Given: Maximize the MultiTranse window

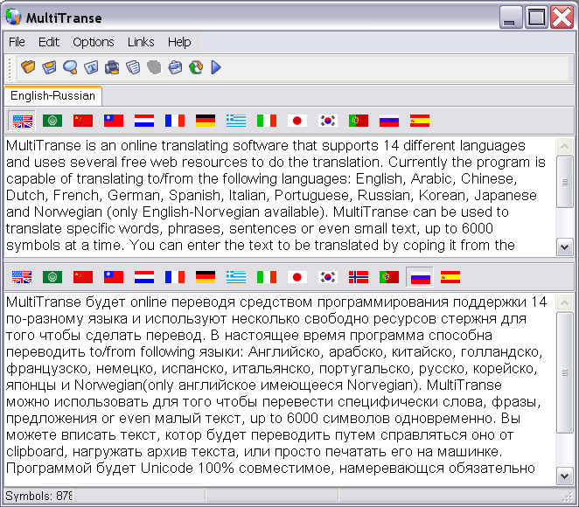Looking at the screenshot, I should [x=536, y=17].
